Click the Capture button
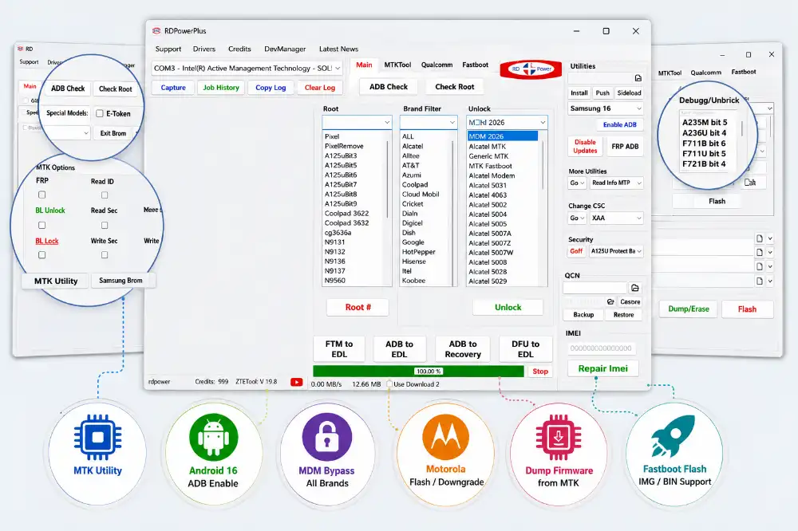 [x=173, y=88]
